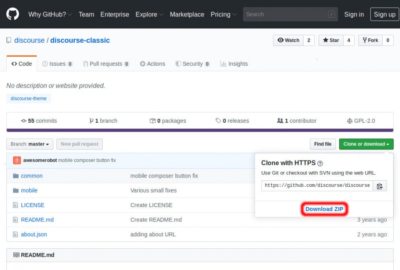Click the purple language bar
The image size is (400, 270).
[x=200, y=130]
